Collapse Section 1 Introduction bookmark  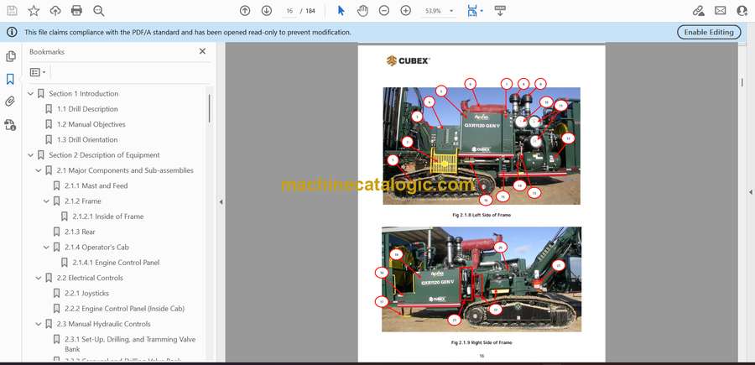coord(31,93)
